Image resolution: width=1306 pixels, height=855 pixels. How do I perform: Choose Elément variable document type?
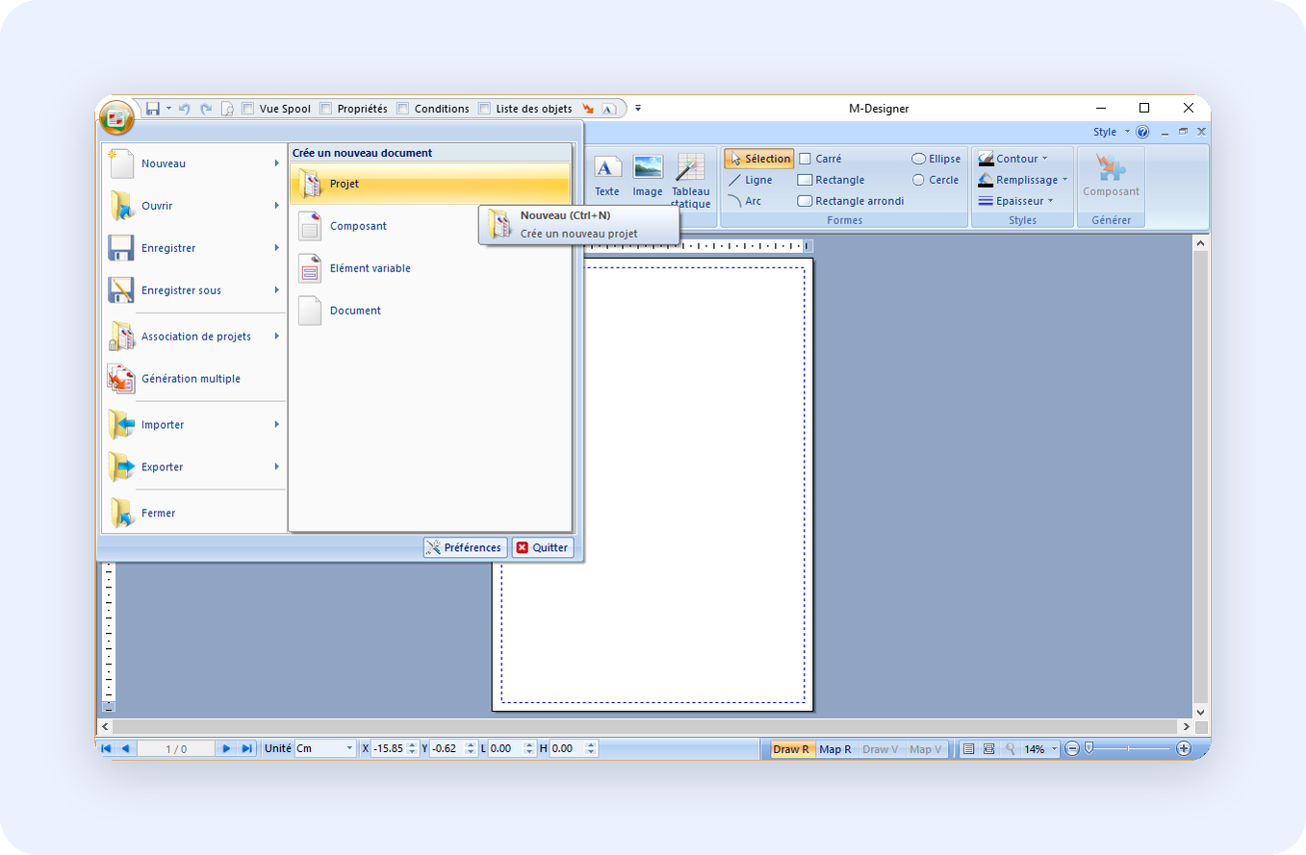[x=430, y=268]
